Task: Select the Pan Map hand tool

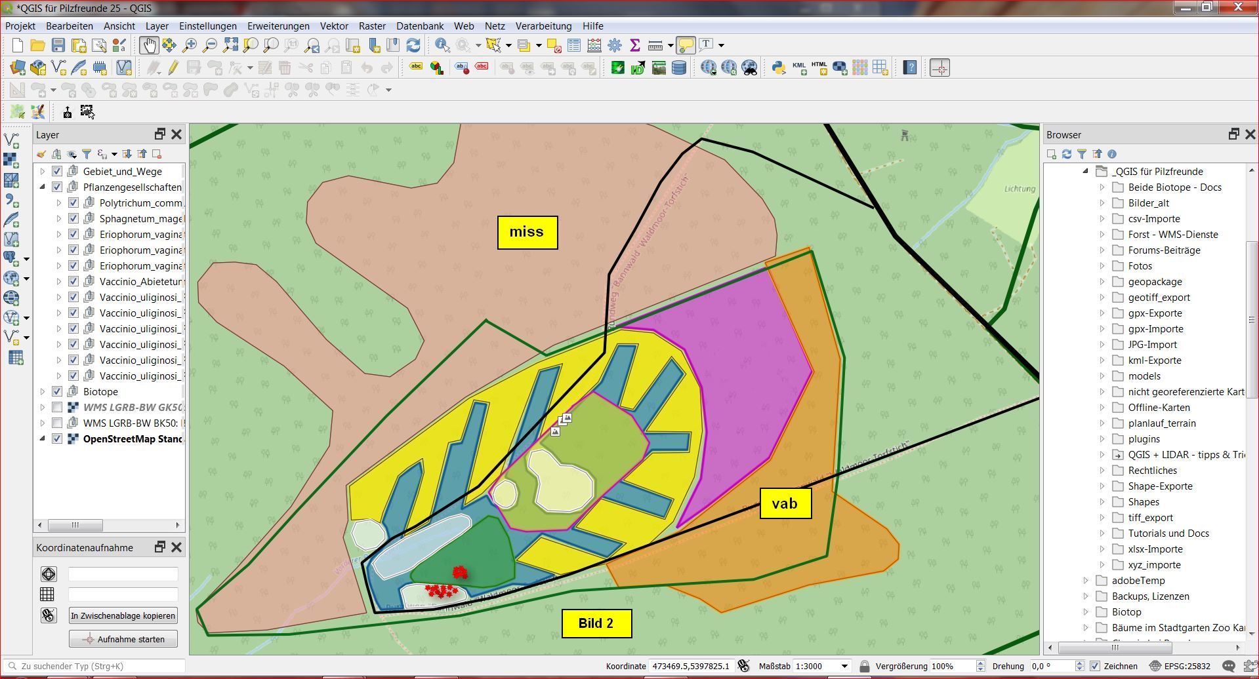Action: tap(149, 45)
